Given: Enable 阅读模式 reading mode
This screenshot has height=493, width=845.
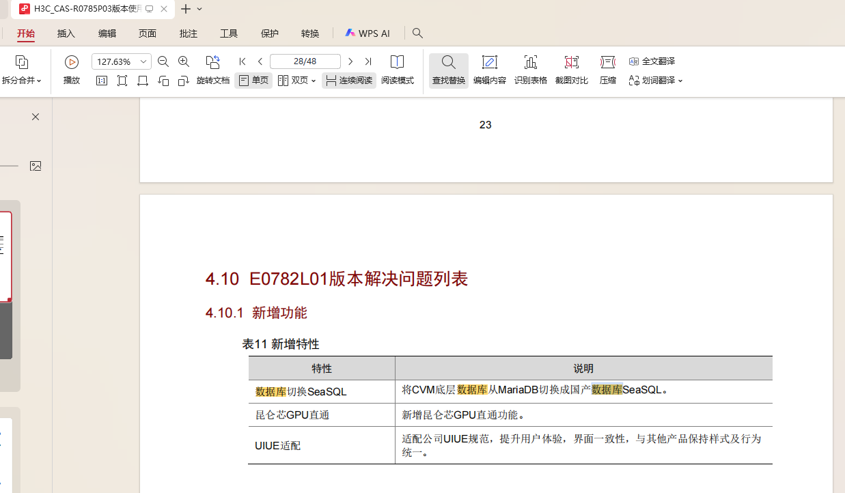Looking at the screenshot, I should 397,70.
